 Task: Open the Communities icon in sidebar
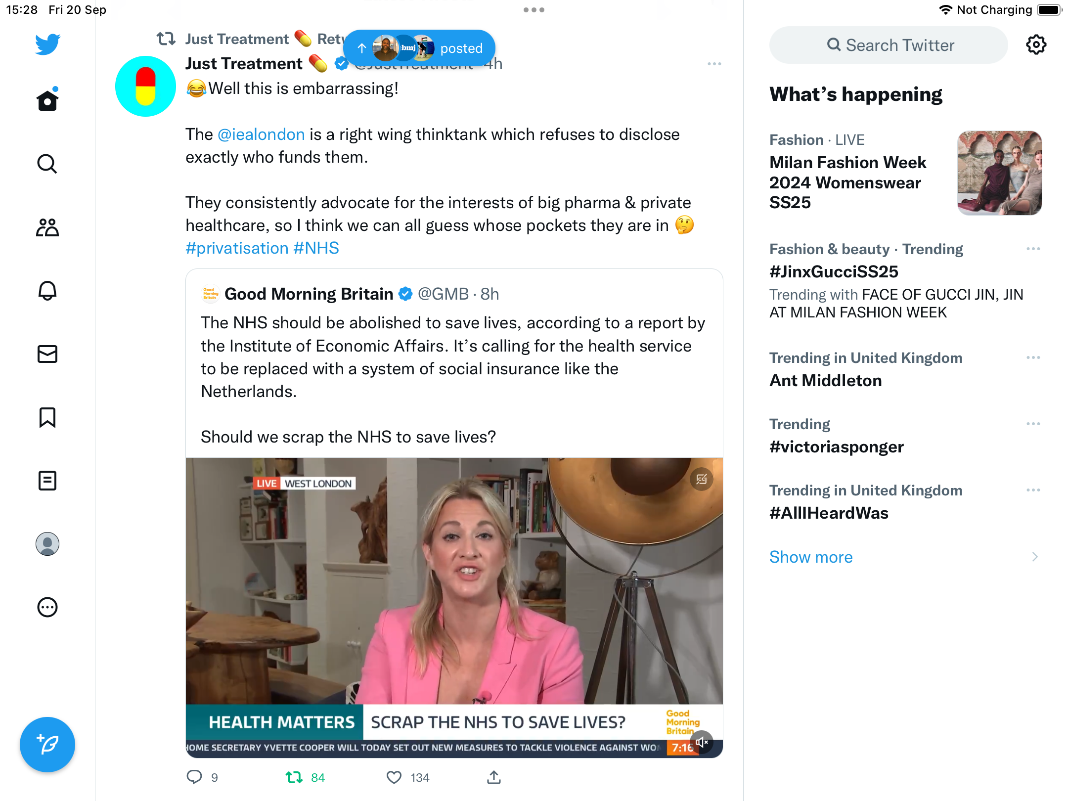pos(47,227)
